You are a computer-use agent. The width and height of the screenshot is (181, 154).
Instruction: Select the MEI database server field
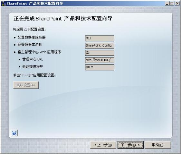(x=100, y=38)
